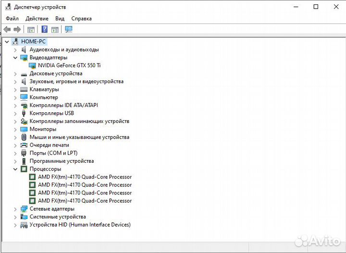Click the Мониторы monitor icon
346x253 pixels.
pyautogui.click(x=24, y=129)
